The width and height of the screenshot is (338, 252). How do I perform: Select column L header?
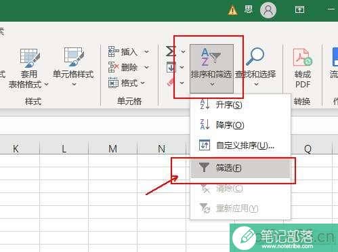point(64,148)
